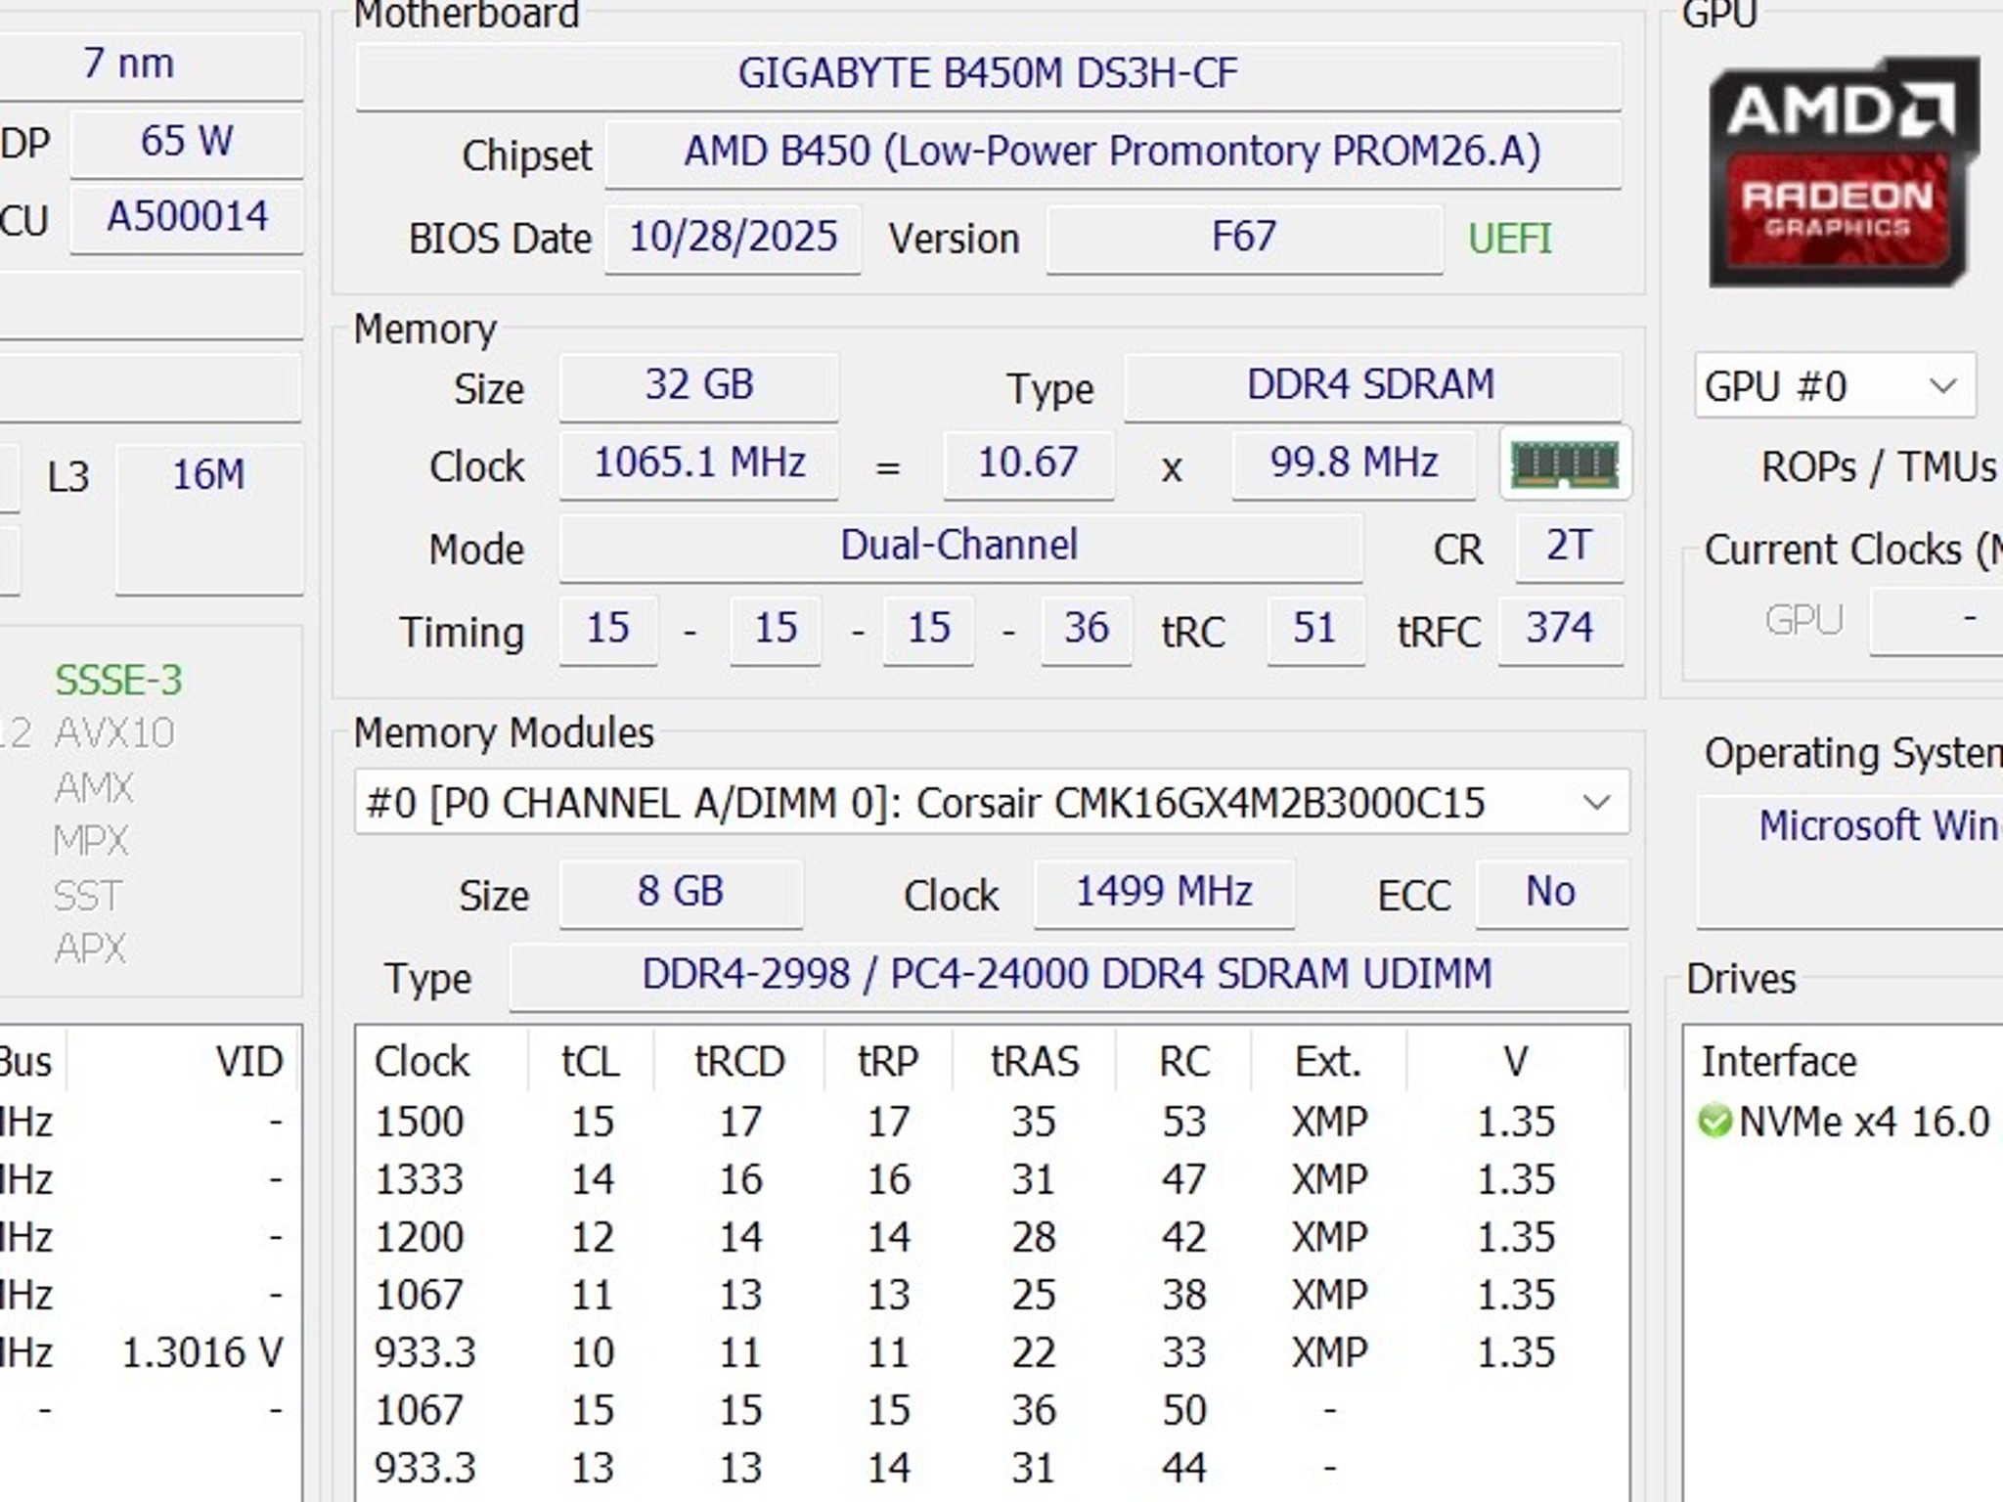Click the DDR4-2998 / PC4-24000 module type field
The image size is (2003, 1502).
coord(1068,976)
